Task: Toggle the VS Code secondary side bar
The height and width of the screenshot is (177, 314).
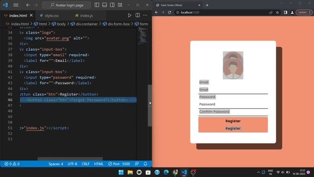Action: point(112,5)
